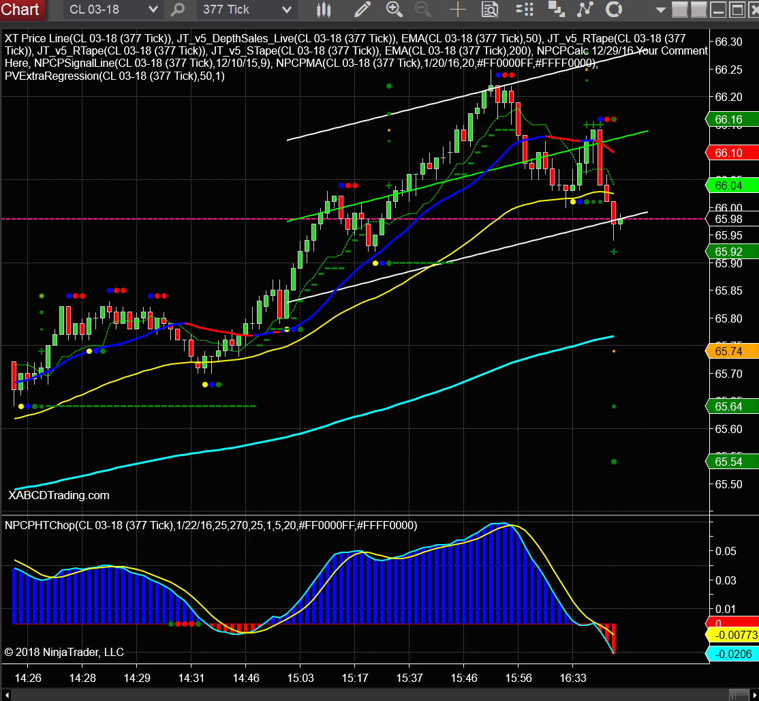Click the zoom out magnifier
Screen dimensions: 759x701
tap(423, 9)
